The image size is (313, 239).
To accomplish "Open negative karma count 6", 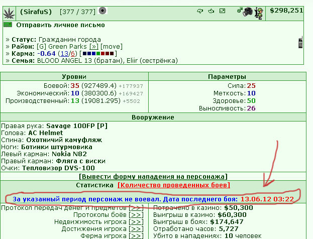I will click(x=73, y=54).
